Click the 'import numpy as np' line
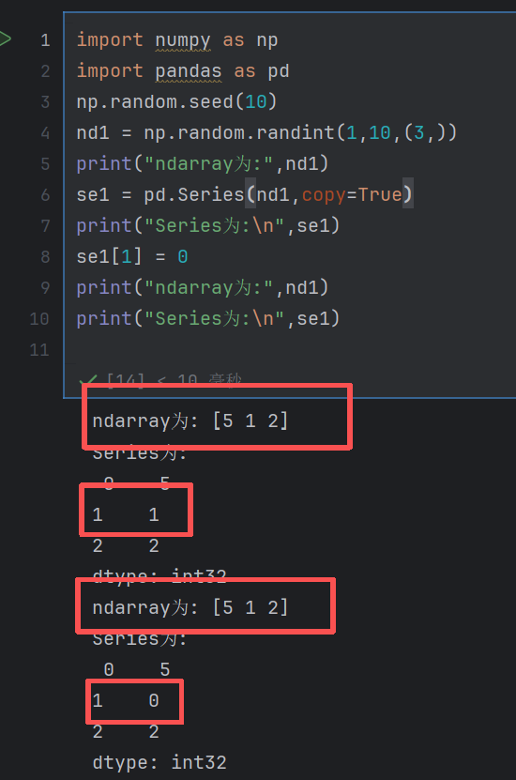This screenshot has height=780, width=516. point(177,39)
